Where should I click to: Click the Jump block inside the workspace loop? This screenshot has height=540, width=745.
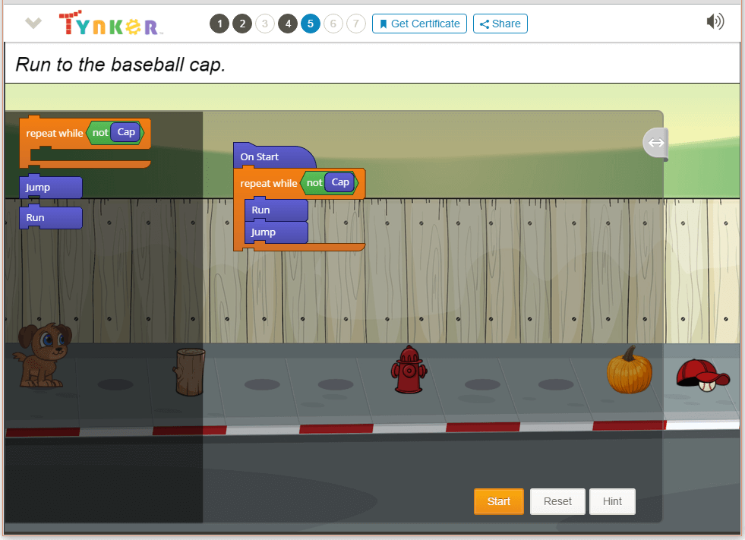[276, 232]
